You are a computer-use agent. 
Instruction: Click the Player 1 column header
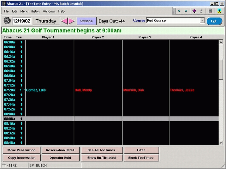tap(48, 37)
